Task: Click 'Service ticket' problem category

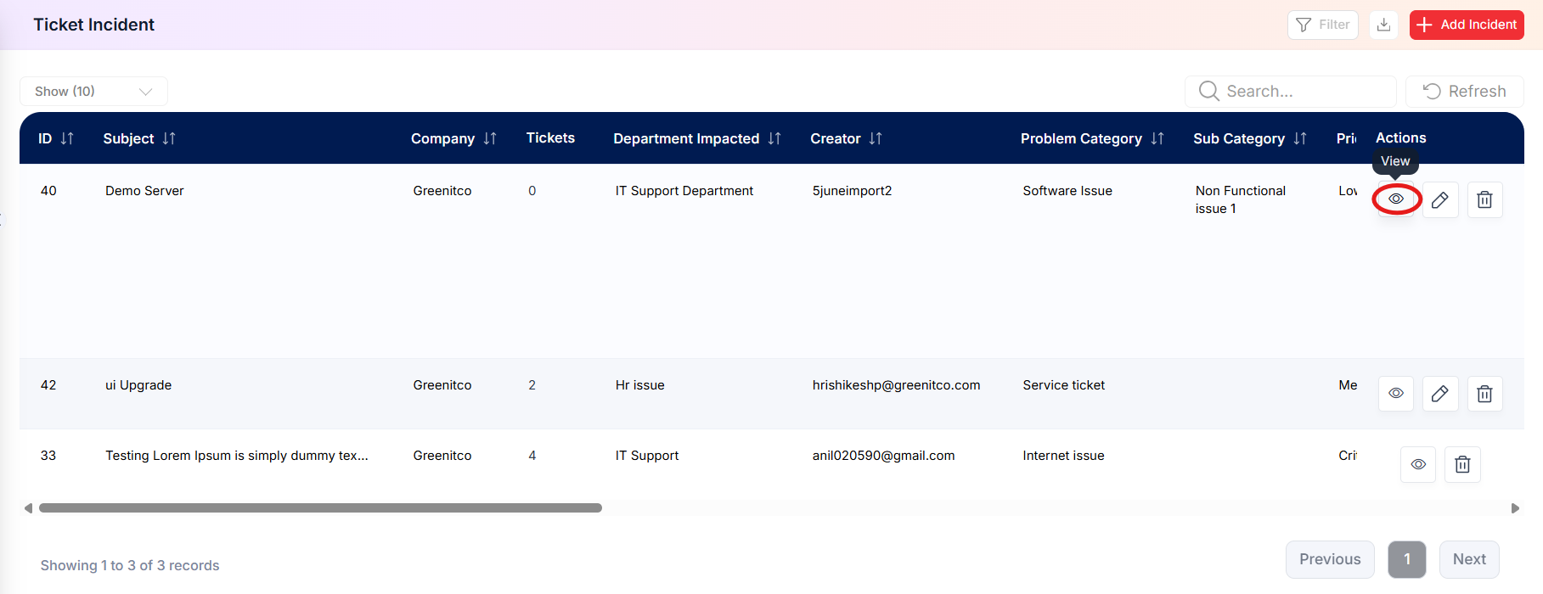Action: click(1064, 385)
